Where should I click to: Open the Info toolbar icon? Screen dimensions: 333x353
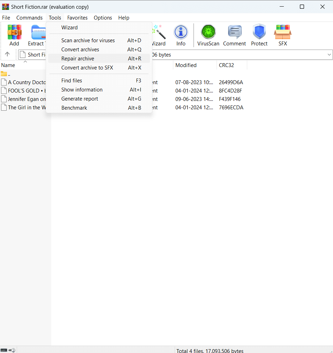click(x=181, y=32)
